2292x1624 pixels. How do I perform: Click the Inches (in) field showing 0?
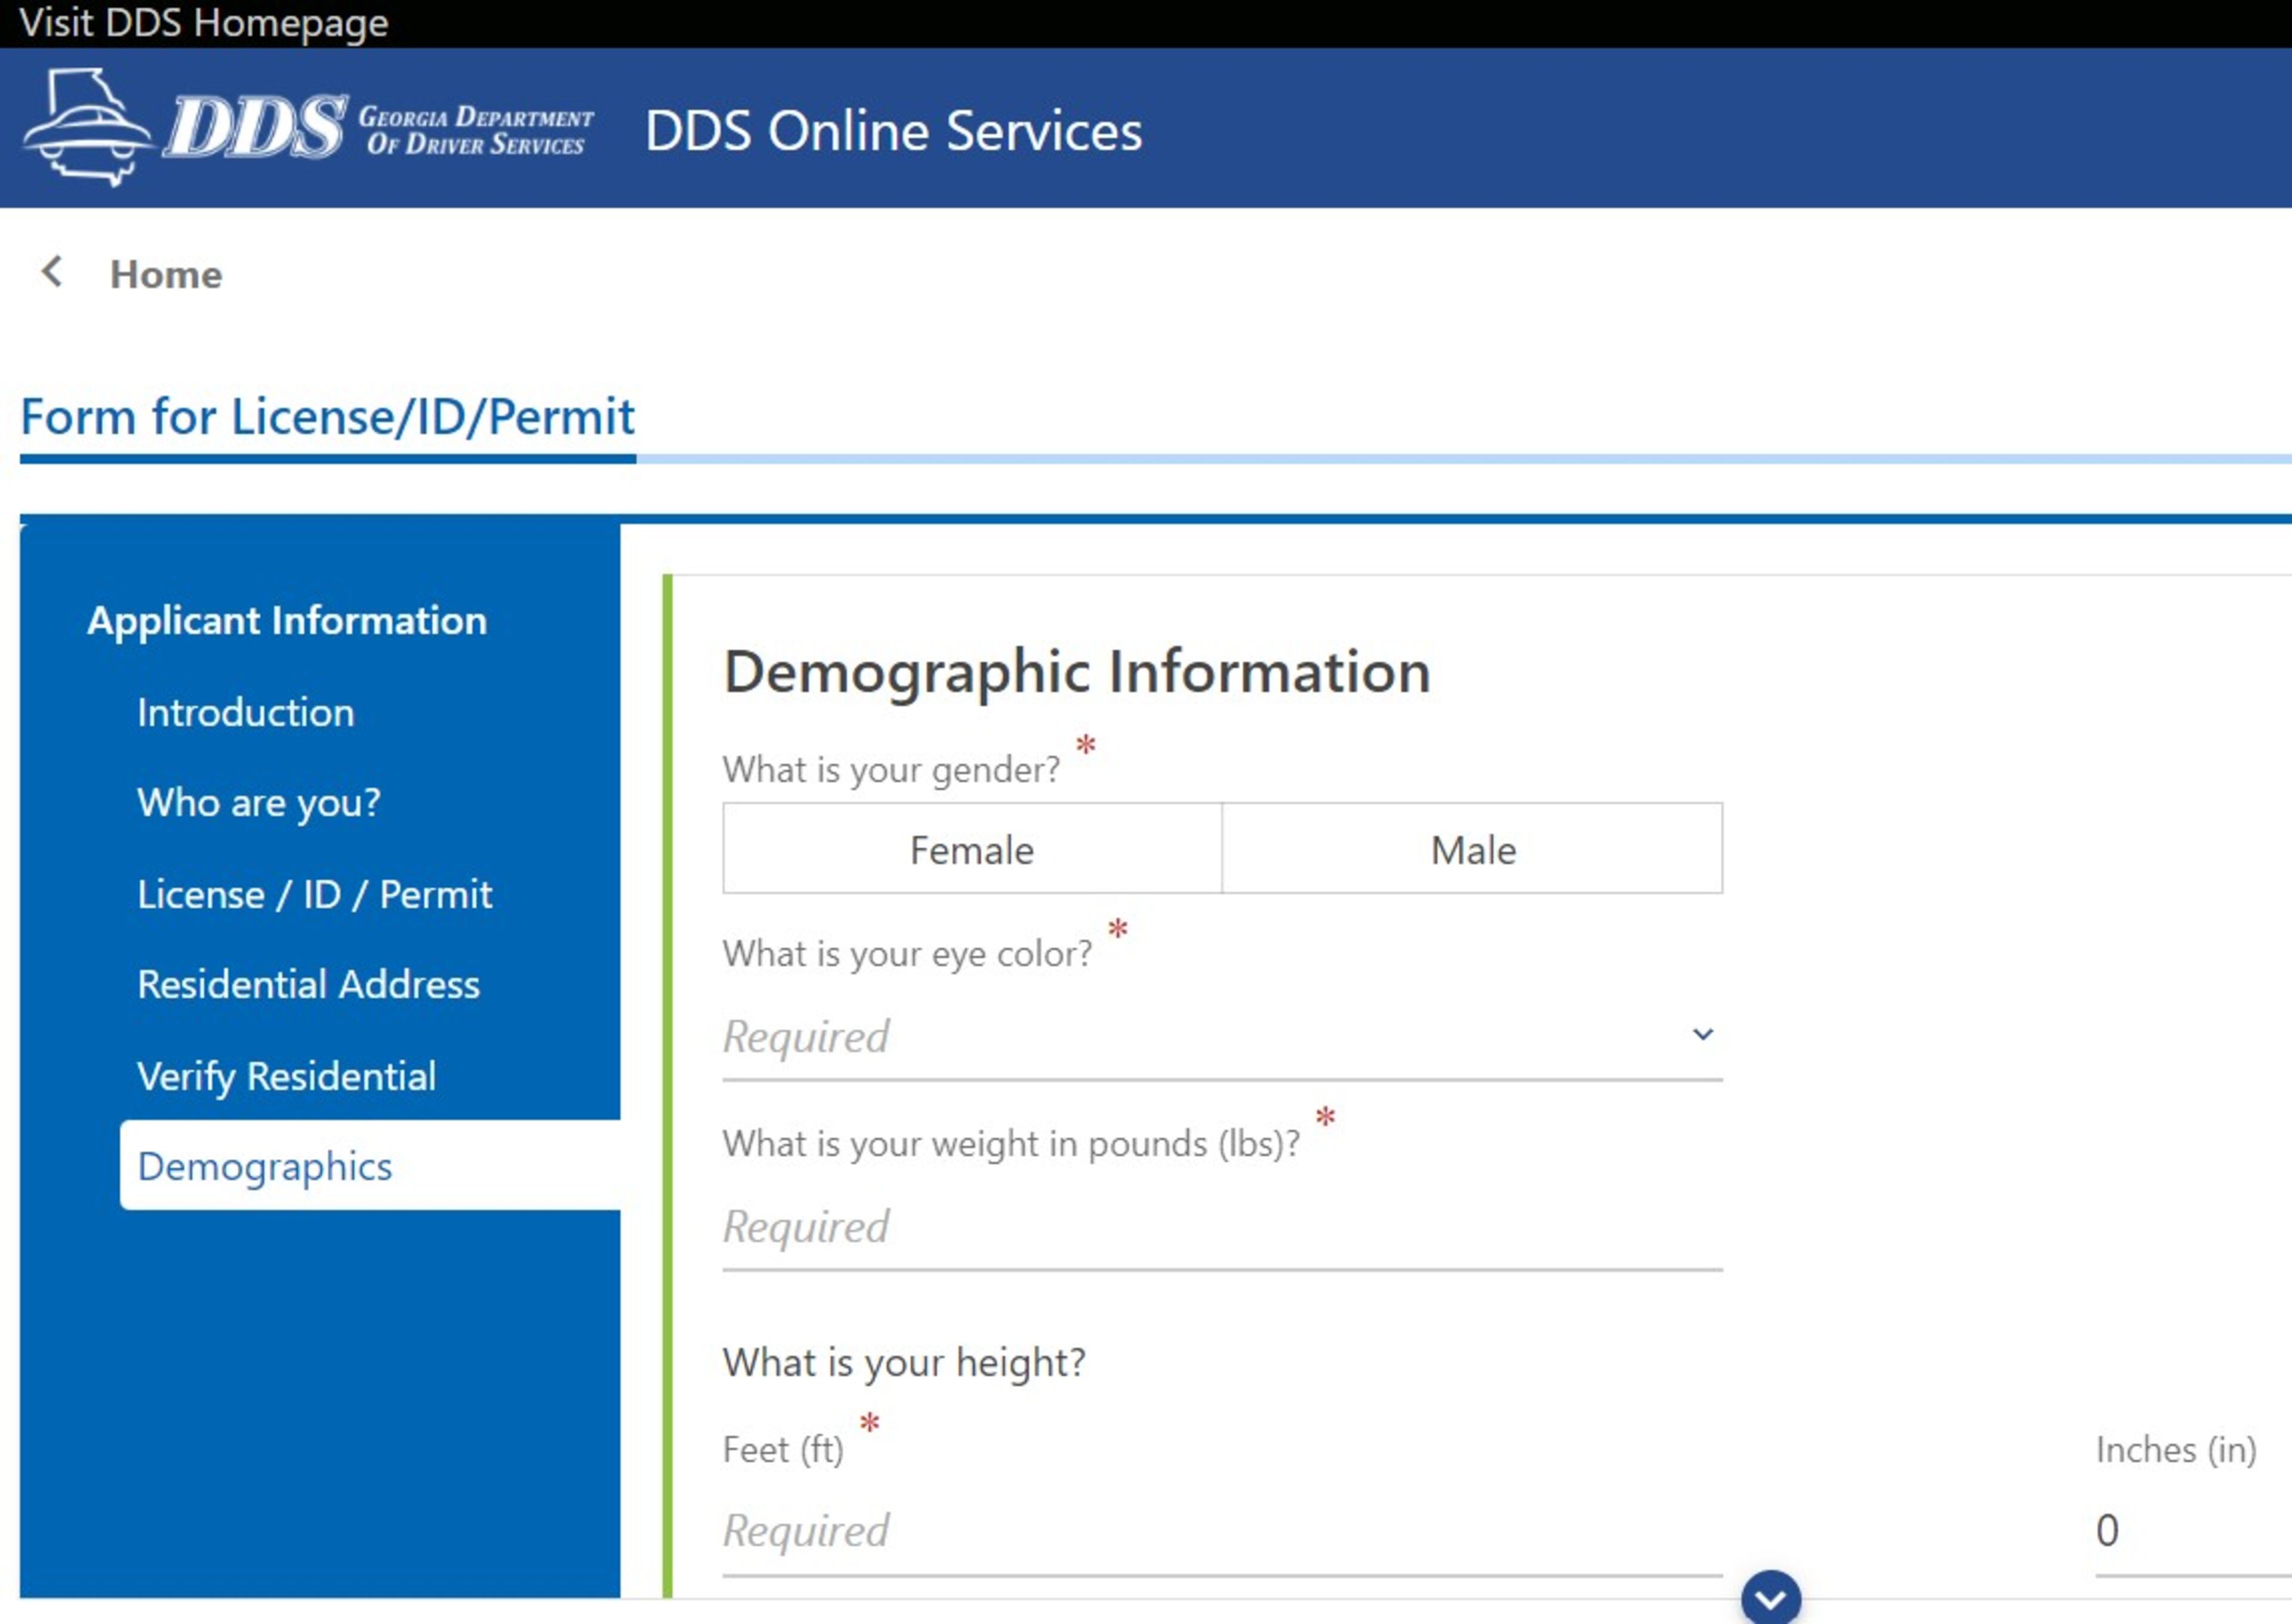click(2108, 1530)
